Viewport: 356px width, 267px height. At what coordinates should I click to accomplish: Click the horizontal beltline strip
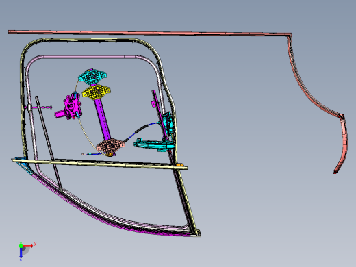tap(100, 163)
